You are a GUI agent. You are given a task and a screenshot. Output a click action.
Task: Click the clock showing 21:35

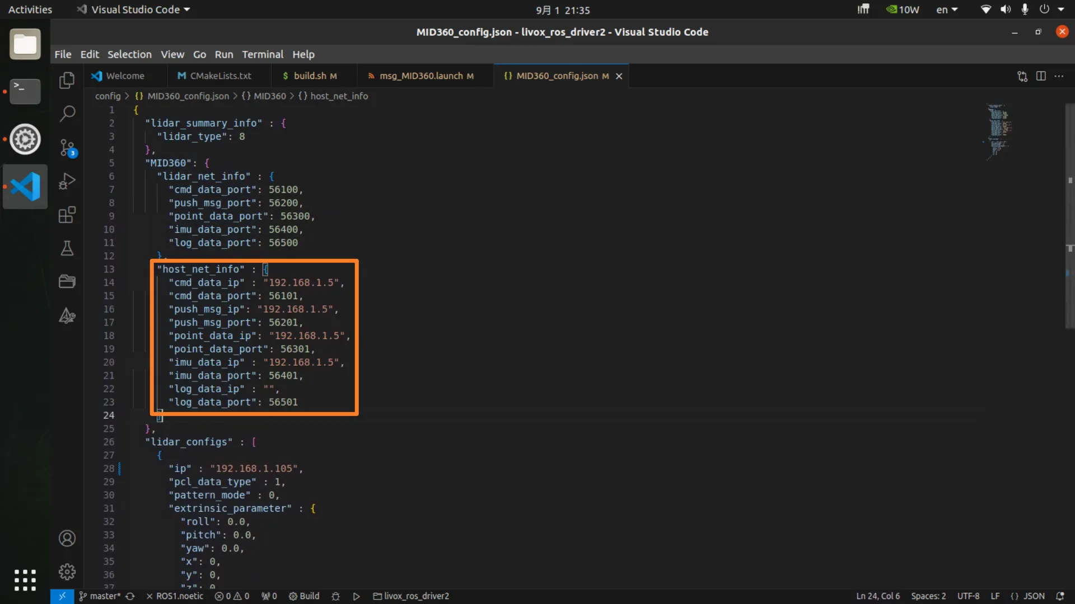tap(562, 10)
